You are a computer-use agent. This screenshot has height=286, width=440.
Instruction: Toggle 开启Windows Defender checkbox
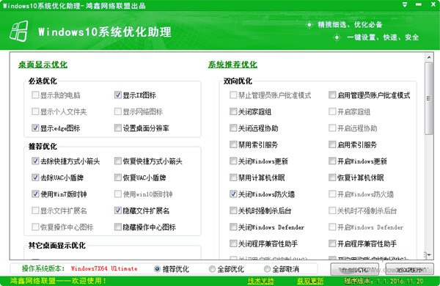click(332, 227)
